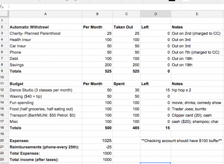Click cell 'Savings'
The height and width of the screenshot is (164, 224).
[45, 65]
